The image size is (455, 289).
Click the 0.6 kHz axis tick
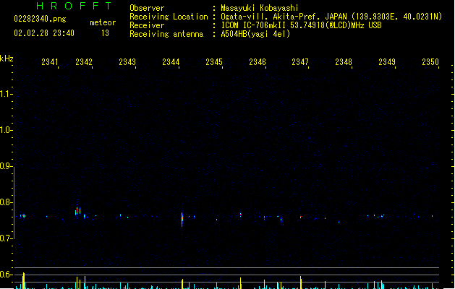click(6, 275)
